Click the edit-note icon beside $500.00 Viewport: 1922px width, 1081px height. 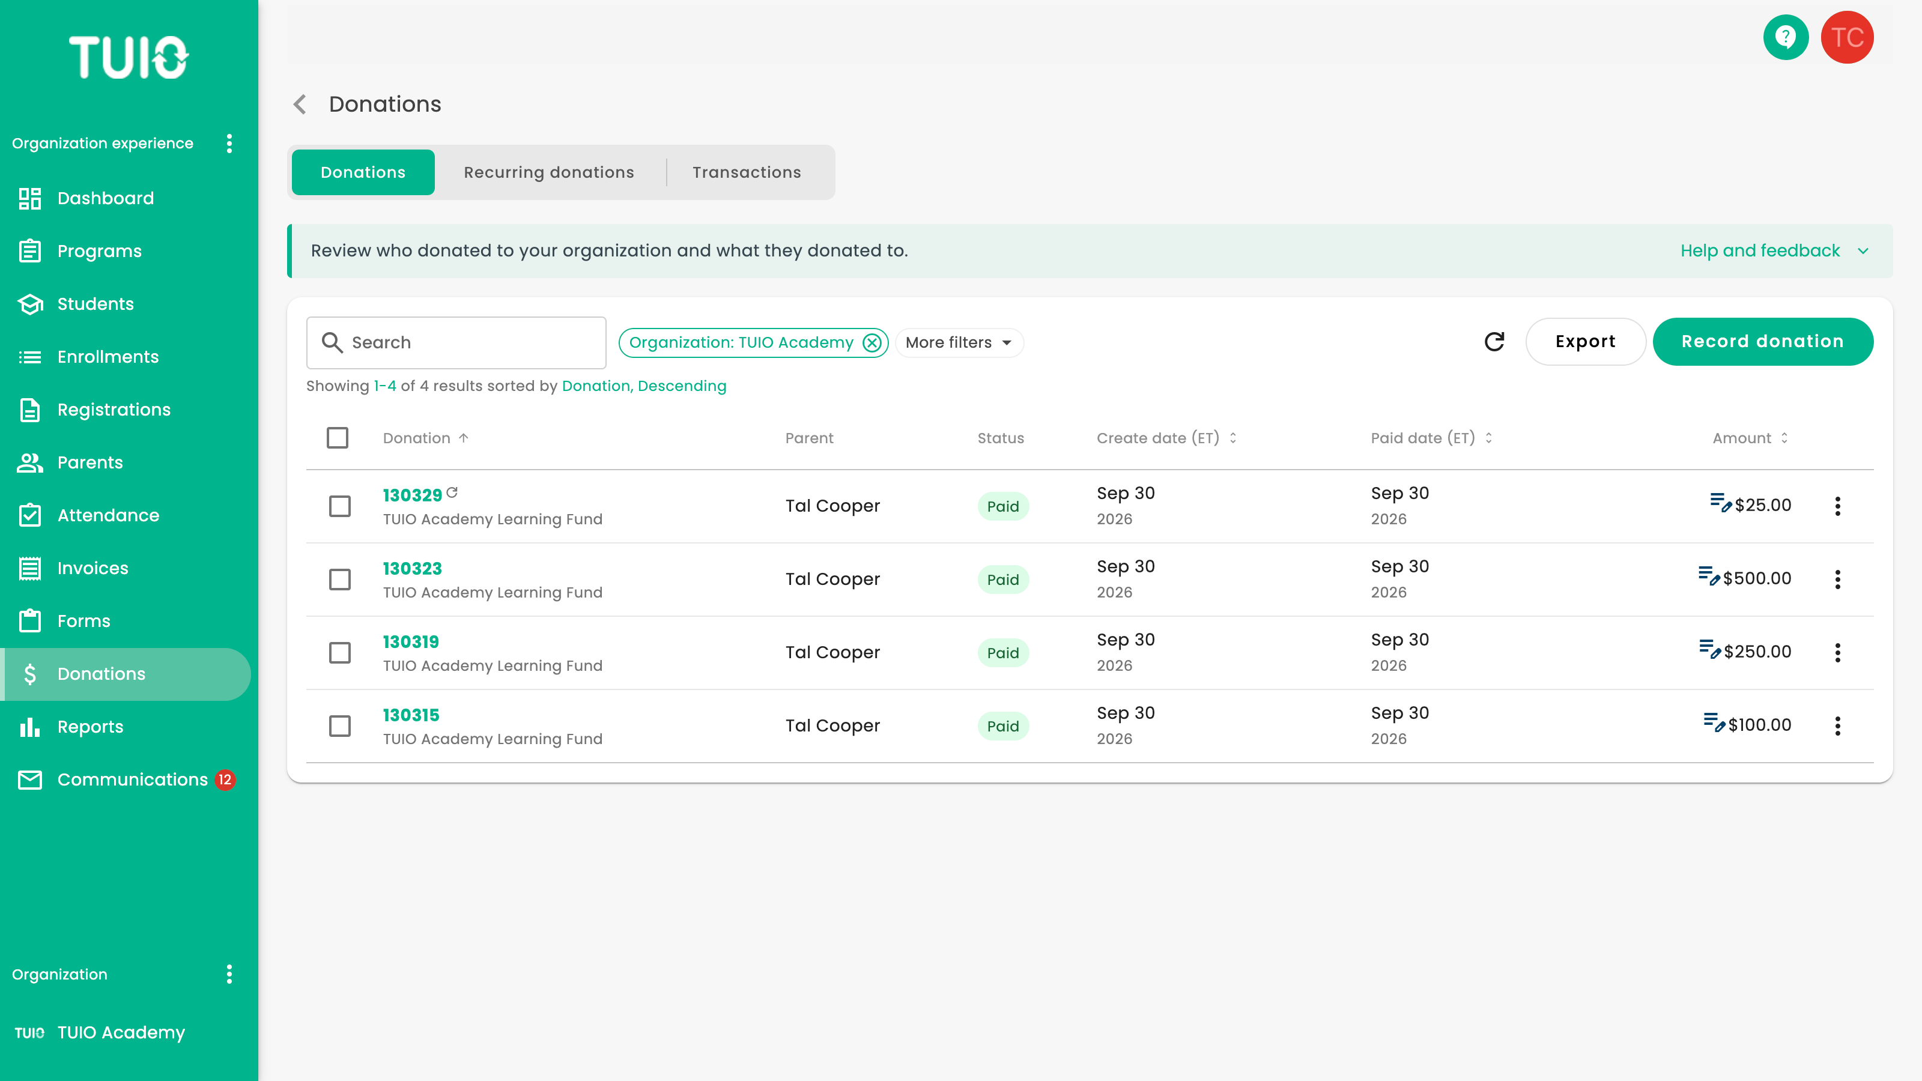point(1709,576)
